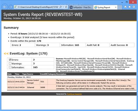The height and width of the screenshot is (111, 138).
Task: Click the Warnings: 3 summary cell
Action: 47,45
